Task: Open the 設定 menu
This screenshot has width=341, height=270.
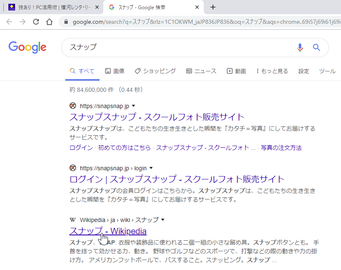Action: point(304,71)
